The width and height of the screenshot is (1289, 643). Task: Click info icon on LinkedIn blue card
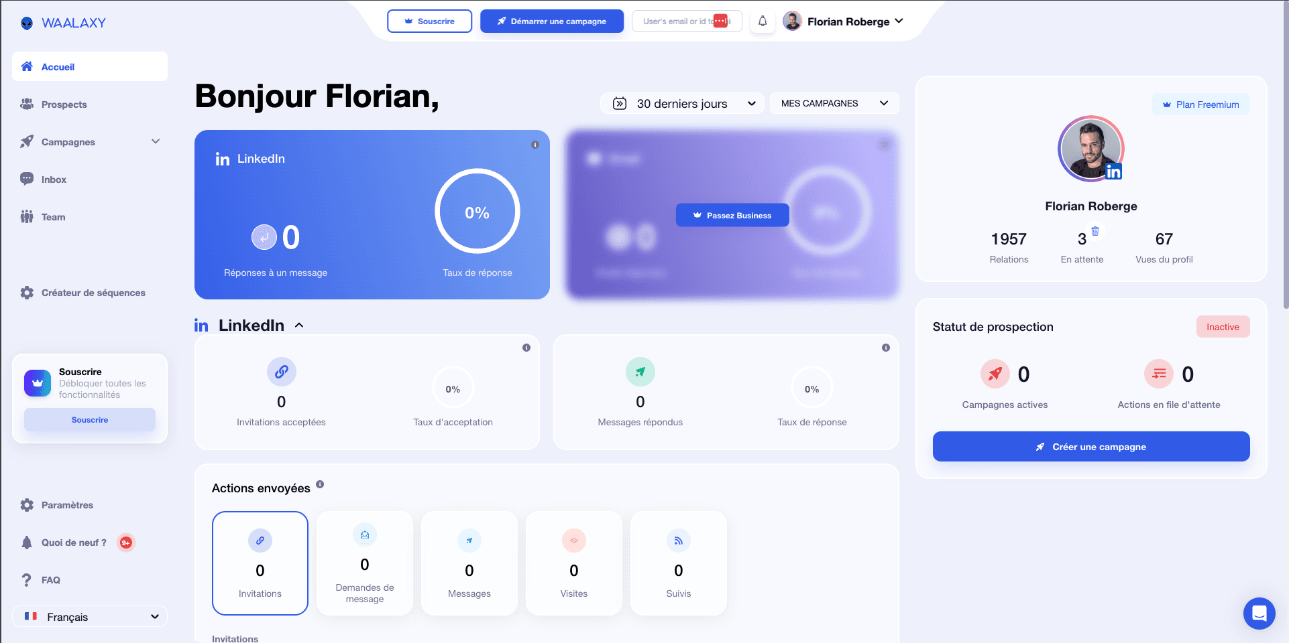click(535, 145)
